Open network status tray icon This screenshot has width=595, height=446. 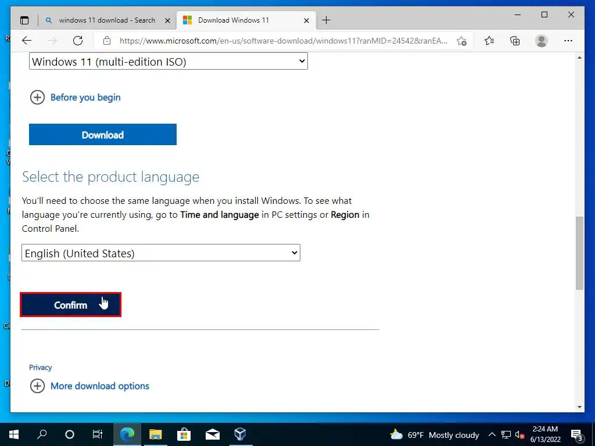coord(506,434)
